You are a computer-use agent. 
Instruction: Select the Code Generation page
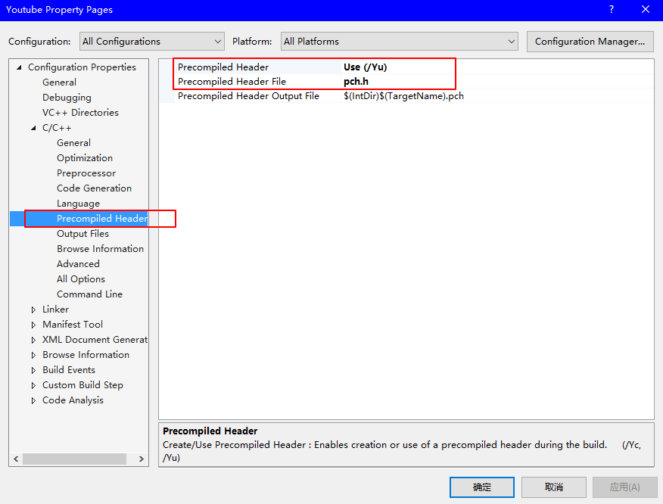click(94, 188)
